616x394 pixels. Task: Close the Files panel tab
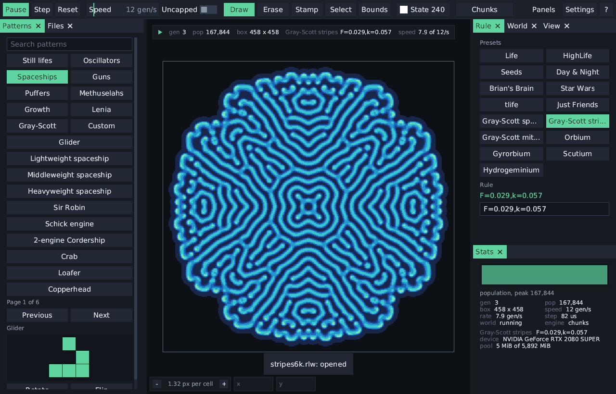70,26
